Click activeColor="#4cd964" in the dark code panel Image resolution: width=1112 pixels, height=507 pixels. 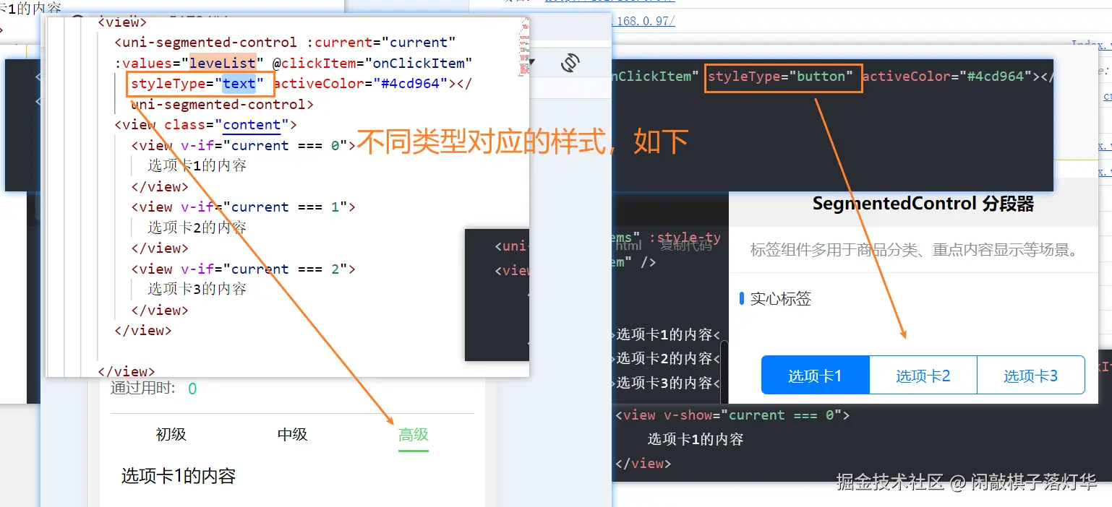click(x=947, y=76)
